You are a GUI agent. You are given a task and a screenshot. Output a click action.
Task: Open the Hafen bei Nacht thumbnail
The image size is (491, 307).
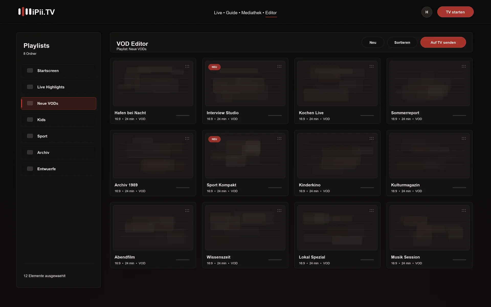[x=153, y=83]
